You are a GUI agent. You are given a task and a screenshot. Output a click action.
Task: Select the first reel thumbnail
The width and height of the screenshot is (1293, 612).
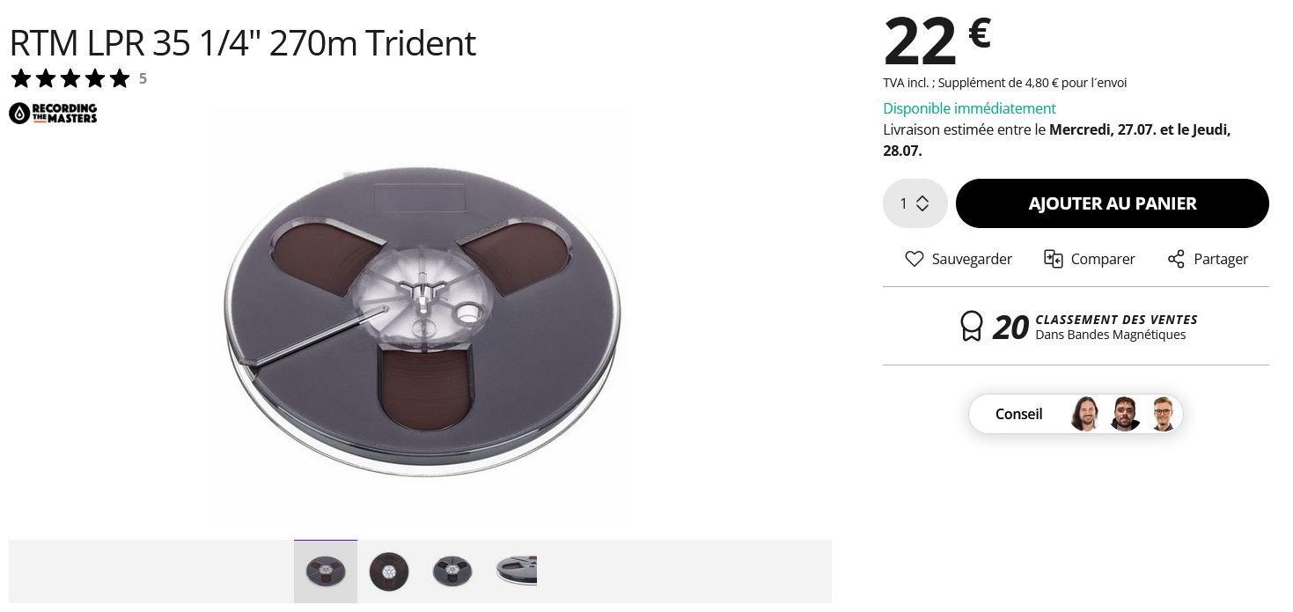(x=326, y=571)
